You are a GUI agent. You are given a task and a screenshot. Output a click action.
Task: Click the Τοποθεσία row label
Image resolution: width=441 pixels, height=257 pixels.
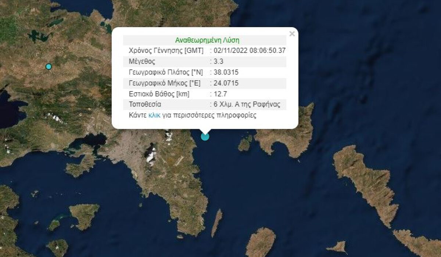tap(145, 104)
